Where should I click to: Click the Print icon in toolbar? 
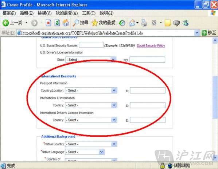[x=144, y=23]
